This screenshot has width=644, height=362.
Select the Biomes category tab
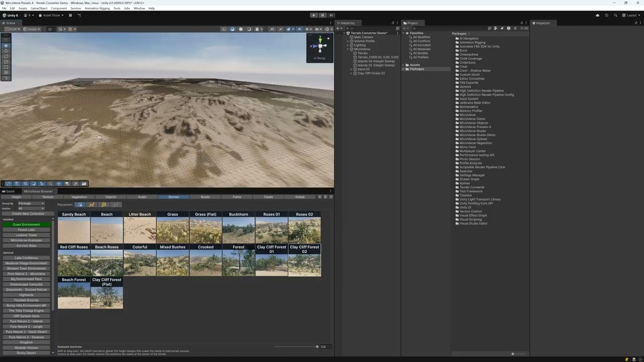174,197
